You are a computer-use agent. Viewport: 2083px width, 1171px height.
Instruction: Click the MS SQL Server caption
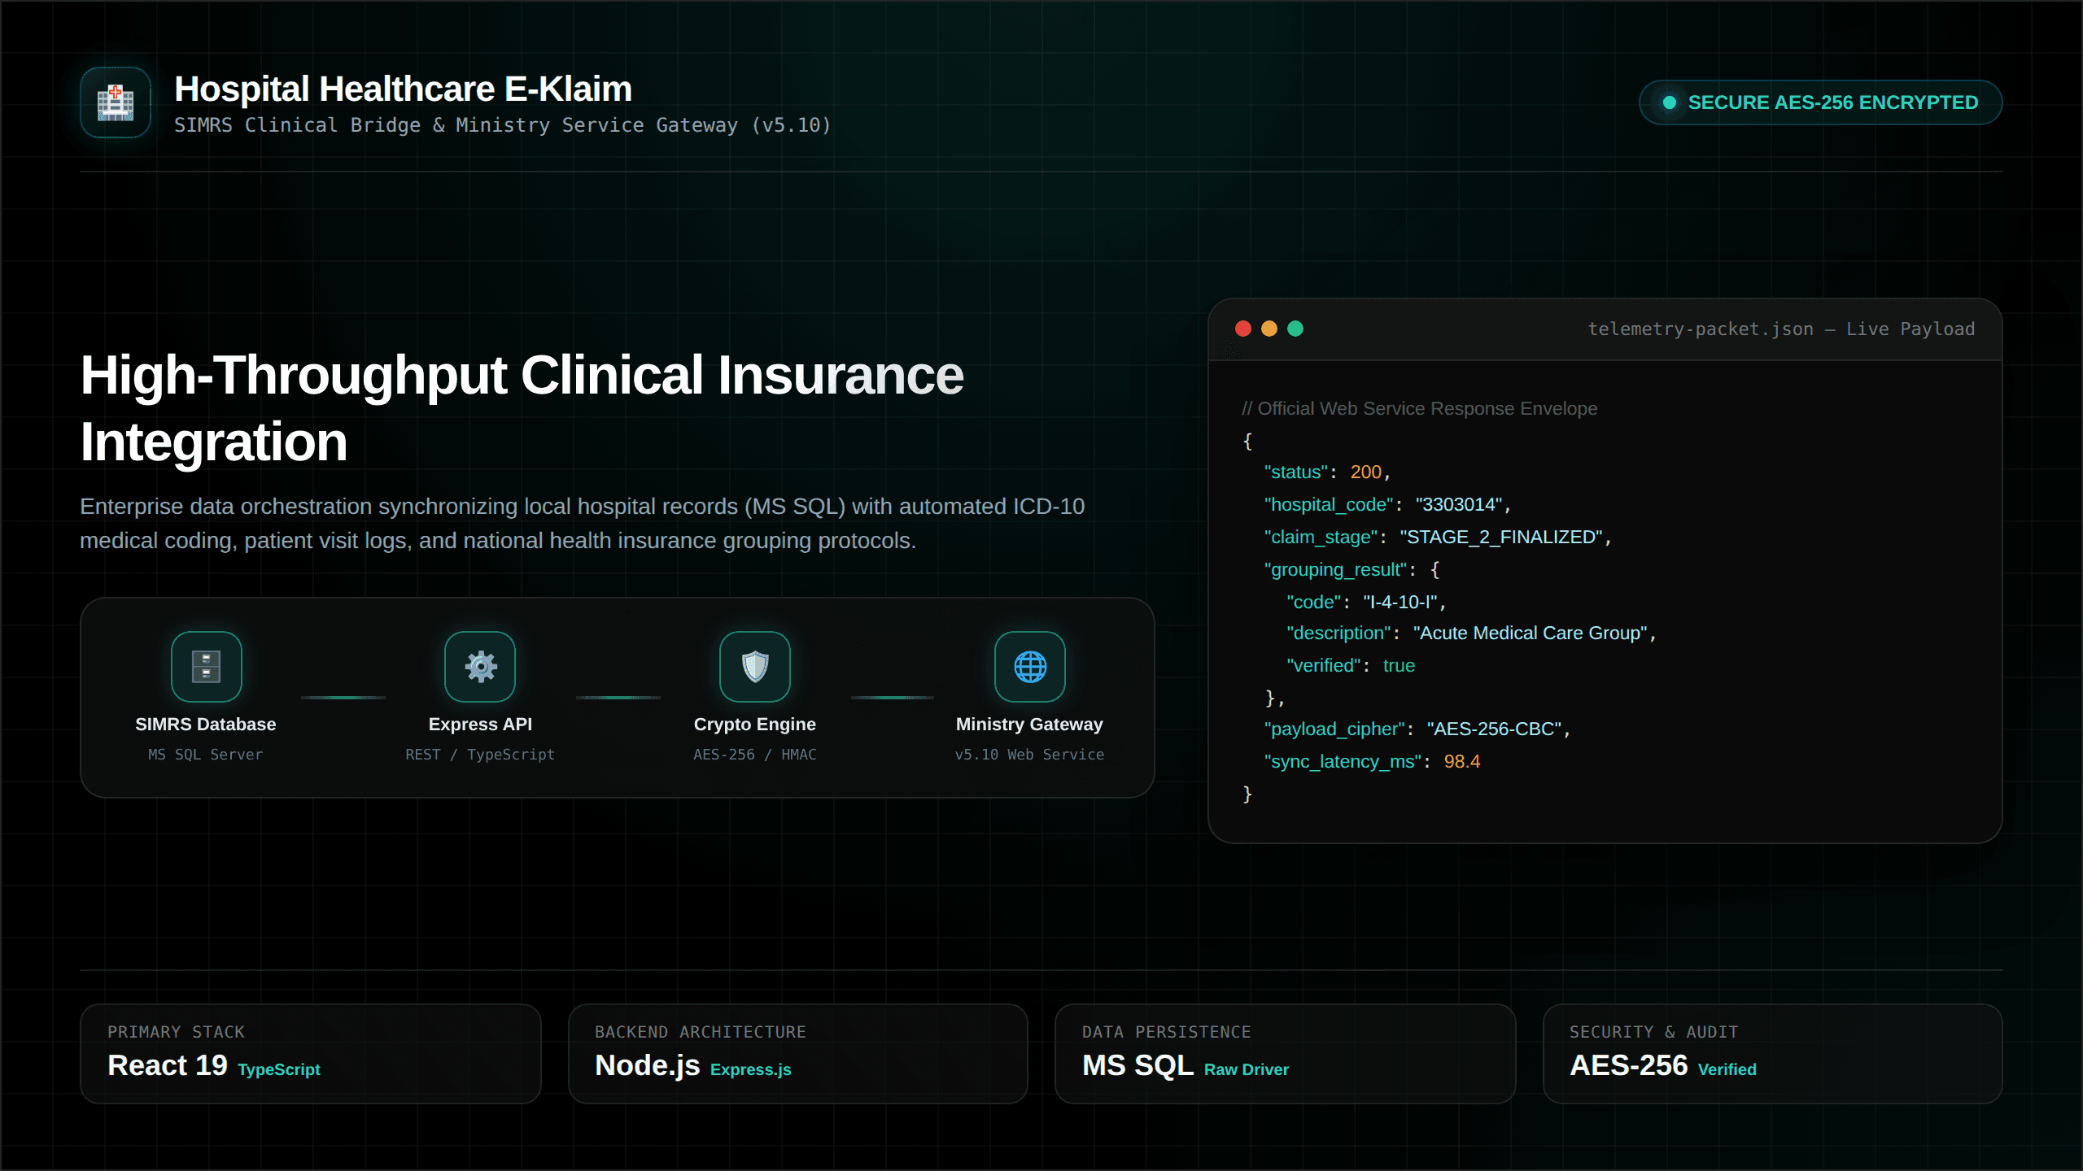206,755
